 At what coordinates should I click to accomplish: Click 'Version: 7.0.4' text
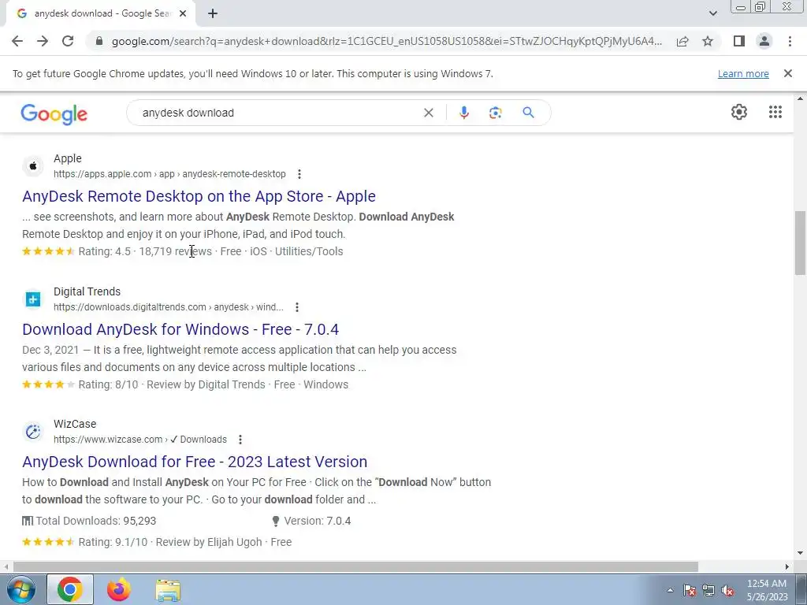tap(318, 521)
